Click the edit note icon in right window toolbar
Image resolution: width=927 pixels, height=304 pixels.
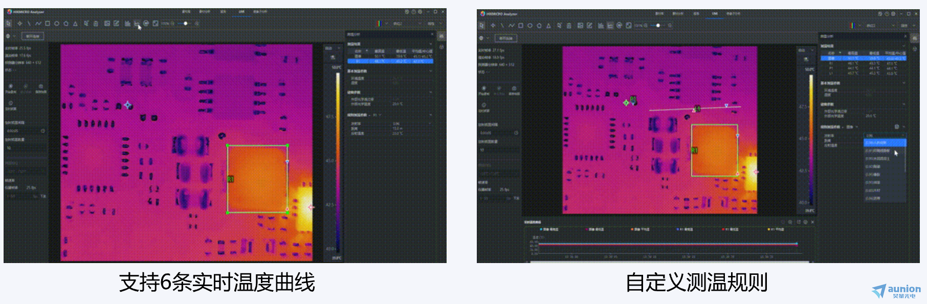point(589,25)
